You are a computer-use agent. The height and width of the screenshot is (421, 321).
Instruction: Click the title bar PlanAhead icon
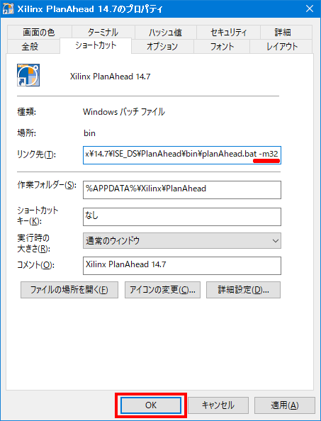coord(8,9)
